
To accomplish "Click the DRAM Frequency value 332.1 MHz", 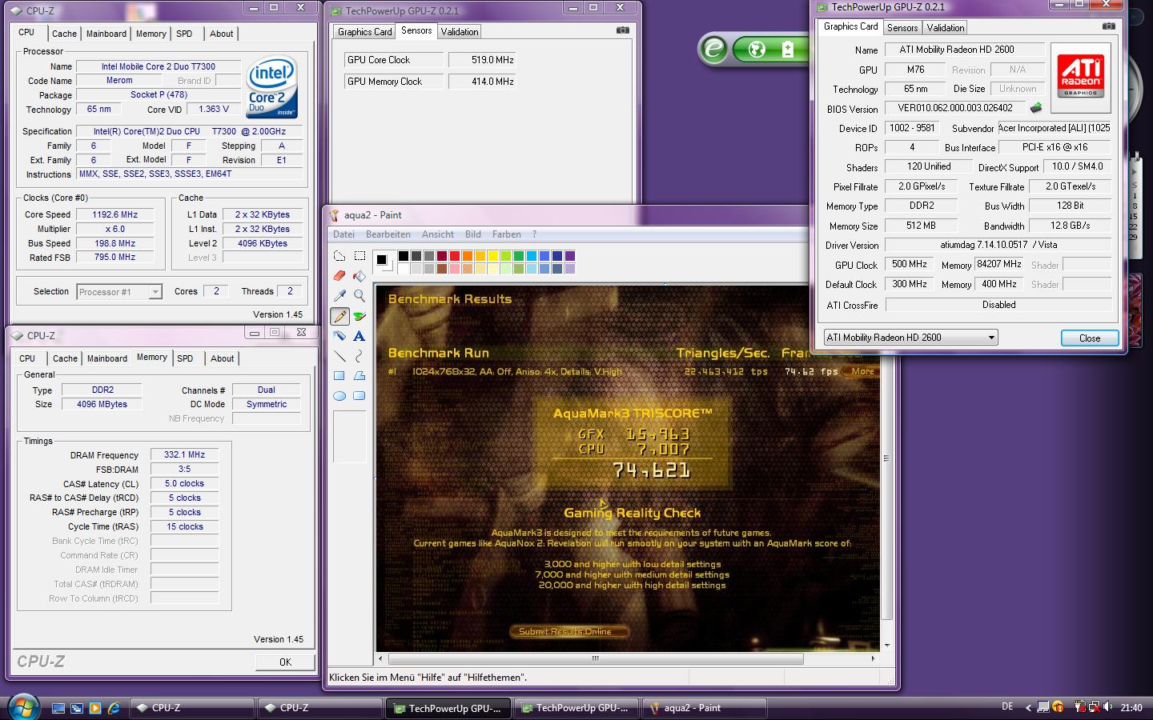I will [184, 454].
